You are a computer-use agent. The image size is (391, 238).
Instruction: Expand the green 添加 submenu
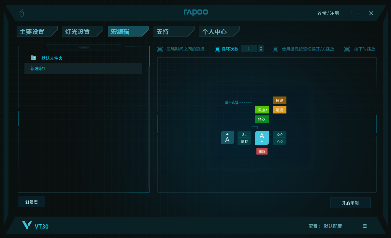click(262, 110)
